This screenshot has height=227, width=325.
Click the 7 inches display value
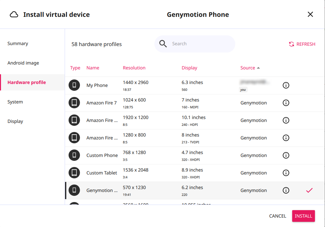coord(190,100)
